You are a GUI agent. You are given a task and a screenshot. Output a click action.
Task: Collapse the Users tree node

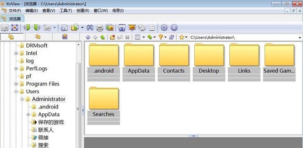[x=16, y=91]
